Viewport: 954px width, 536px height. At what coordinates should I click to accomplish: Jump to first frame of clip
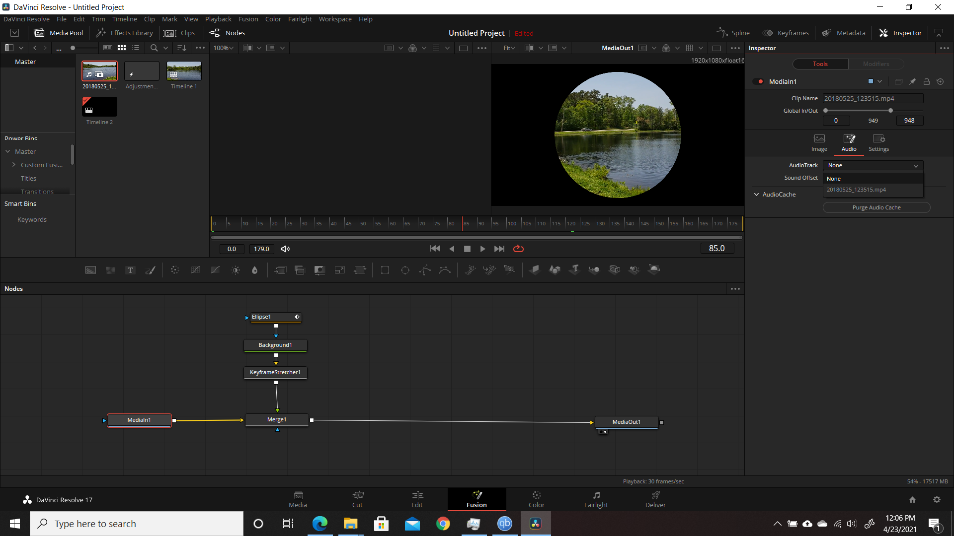pyautogui.click(x=435, y=249)
